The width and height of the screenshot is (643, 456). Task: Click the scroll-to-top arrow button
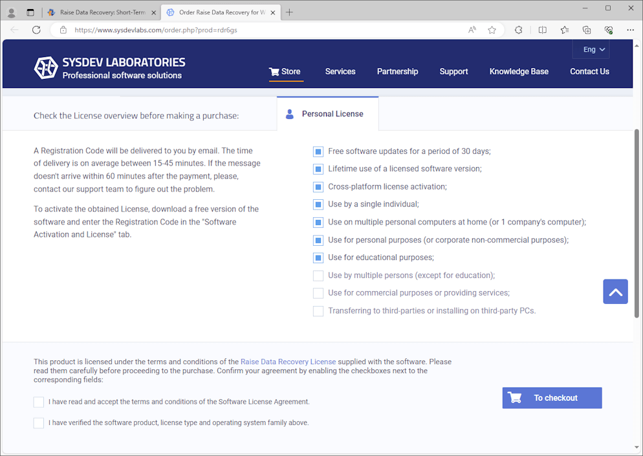(615, 292)
